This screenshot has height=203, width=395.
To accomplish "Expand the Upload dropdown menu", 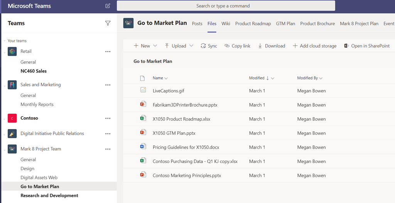I will pyautogui.click(x=191, y=46).
